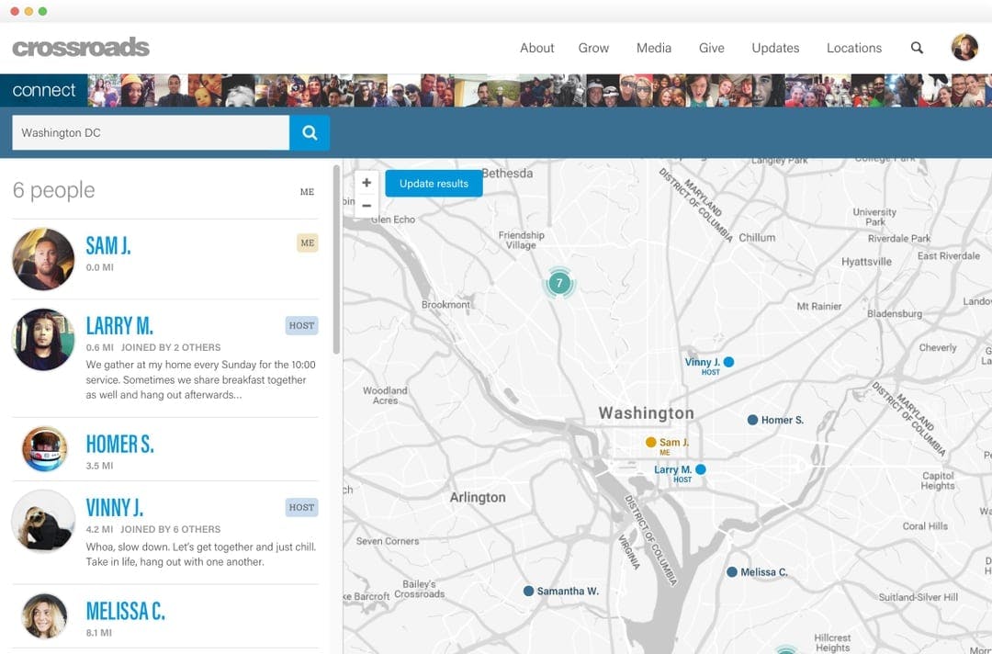Select the Samantha W. map pin

pyautogui.click(x=528, y=591)
